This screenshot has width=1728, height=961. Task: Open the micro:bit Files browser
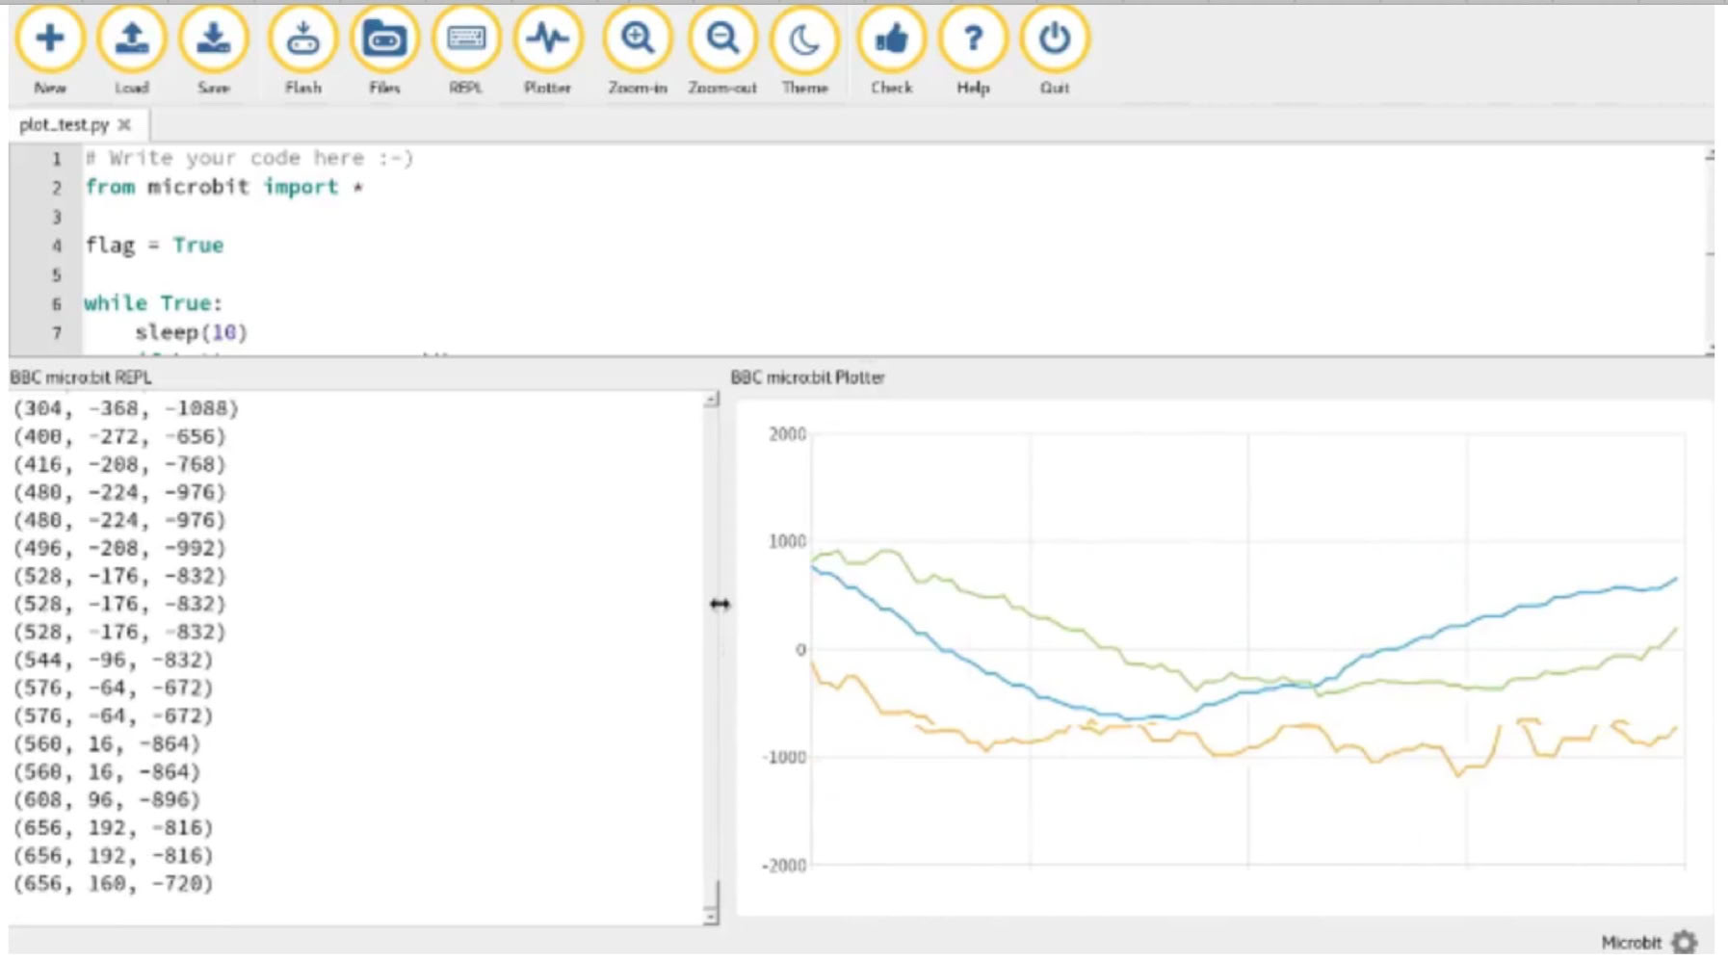(384, 40)
